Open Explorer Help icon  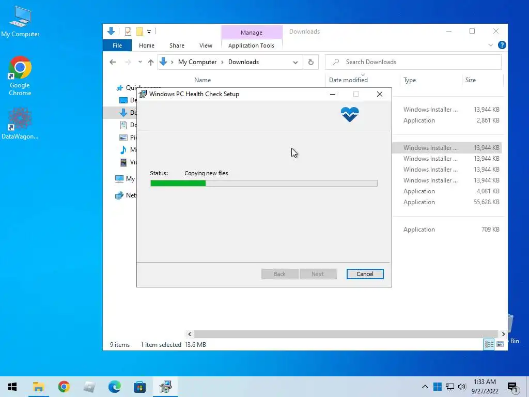click(502, 45)
